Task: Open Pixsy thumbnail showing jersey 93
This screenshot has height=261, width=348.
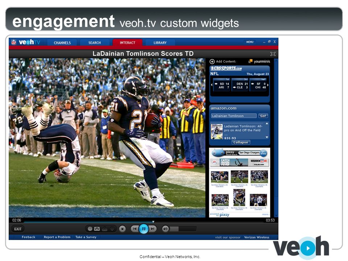Action: point(258,200)
